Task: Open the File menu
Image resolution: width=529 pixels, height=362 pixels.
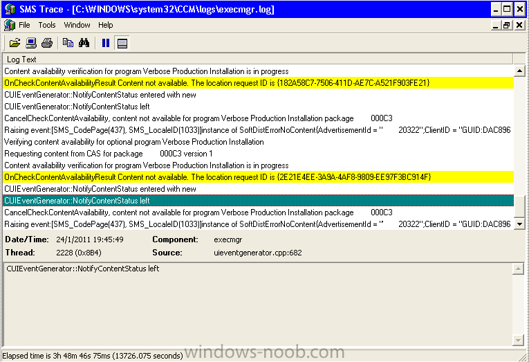Action: 24,25
